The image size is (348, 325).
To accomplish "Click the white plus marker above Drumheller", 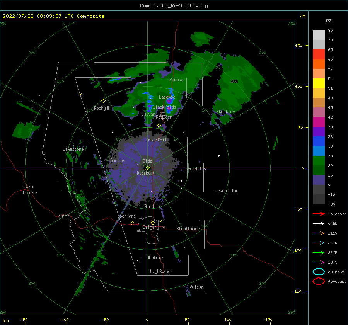I will pos(218,155).
